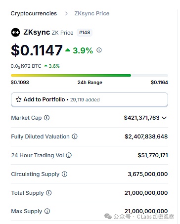Show Max Supply info icon
The width and height of the screenshot is (180, 224).
[47, 211]
